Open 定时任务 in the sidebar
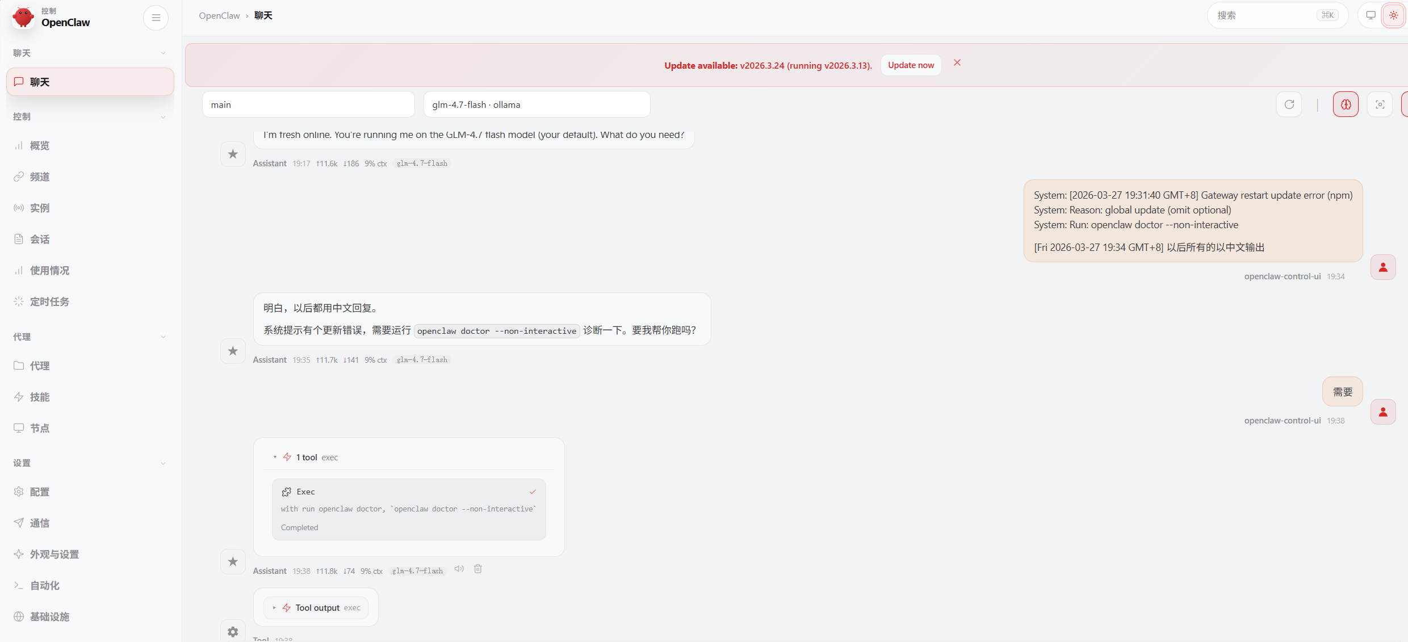 (x=49, y=302)
